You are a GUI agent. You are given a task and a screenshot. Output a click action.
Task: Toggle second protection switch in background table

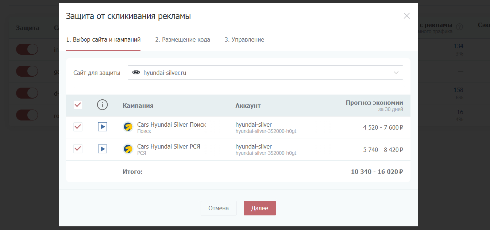coord(27,71)
